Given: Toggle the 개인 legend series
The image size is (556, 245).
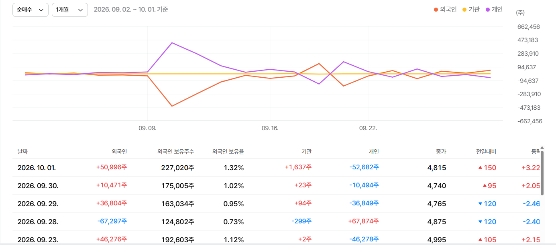Looking at the screenshot, I should click(x=494, y=9).
